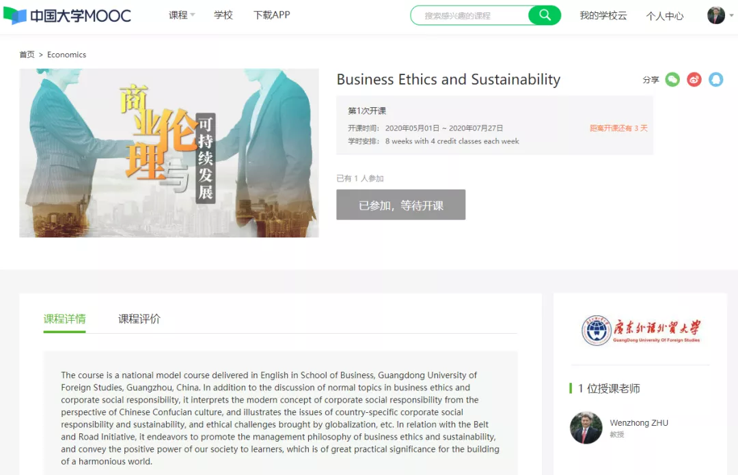Expand the 课程 dropdown menu

pos(182,15)
